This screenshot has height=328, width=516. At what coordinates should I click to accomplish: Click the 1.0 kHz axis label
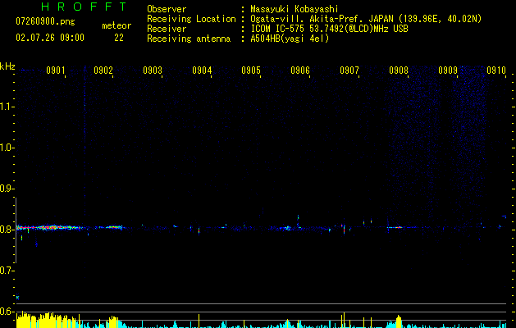pyautogui.click(x=7, y=148)
